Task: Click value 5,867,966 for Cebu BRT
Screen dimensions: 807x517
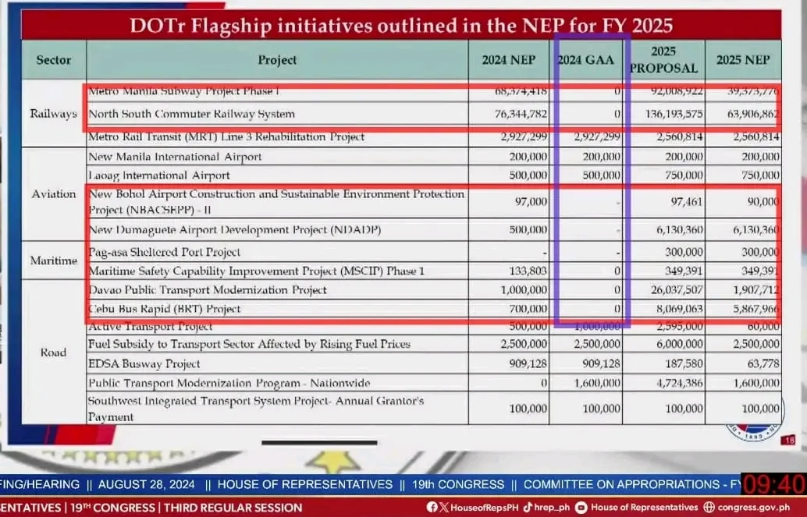Action: click(x=756, y=309)
